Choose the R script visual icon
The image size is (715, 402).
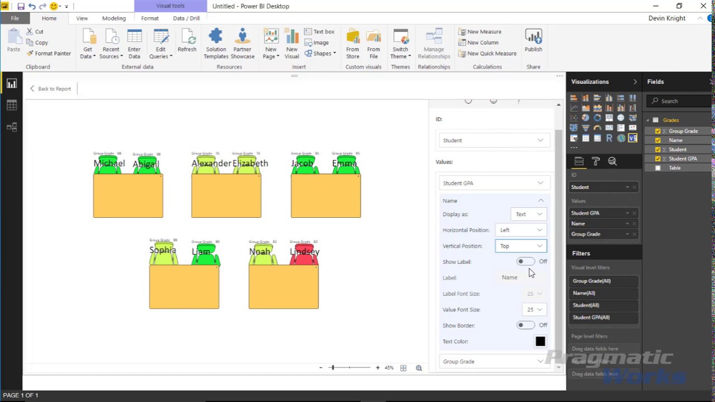(609, 138)
